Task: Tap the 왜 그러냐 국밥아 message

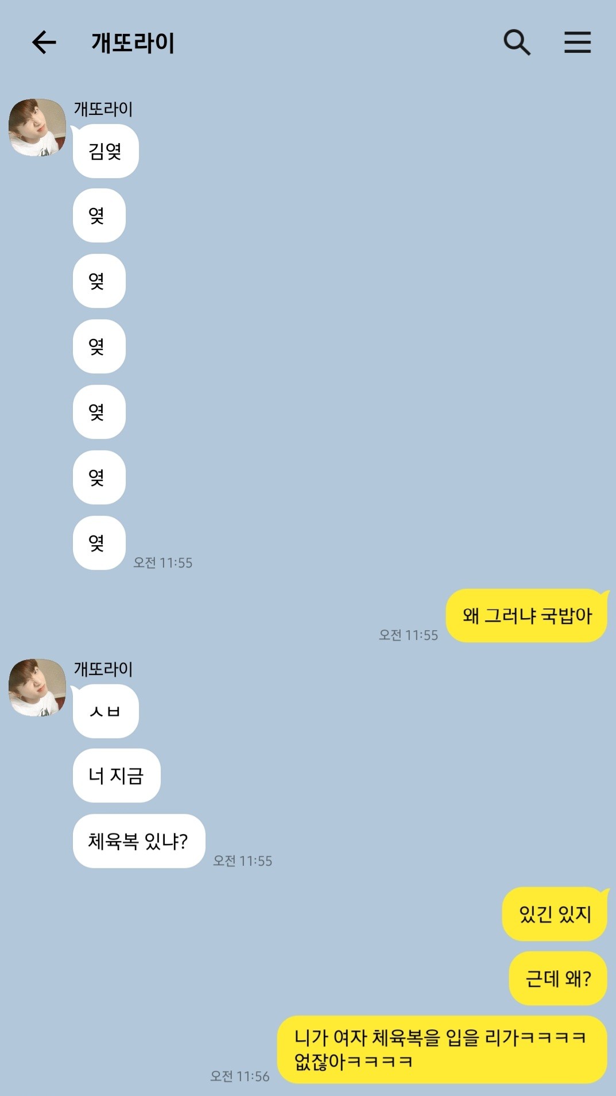Action: [526, 615]
